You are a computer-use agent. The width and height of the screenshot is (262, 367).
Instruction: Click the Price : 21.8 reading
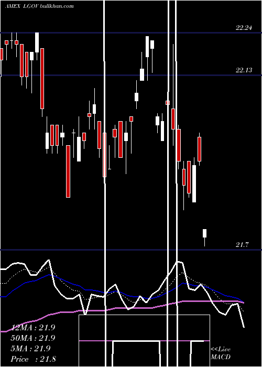tap(33, 359)
